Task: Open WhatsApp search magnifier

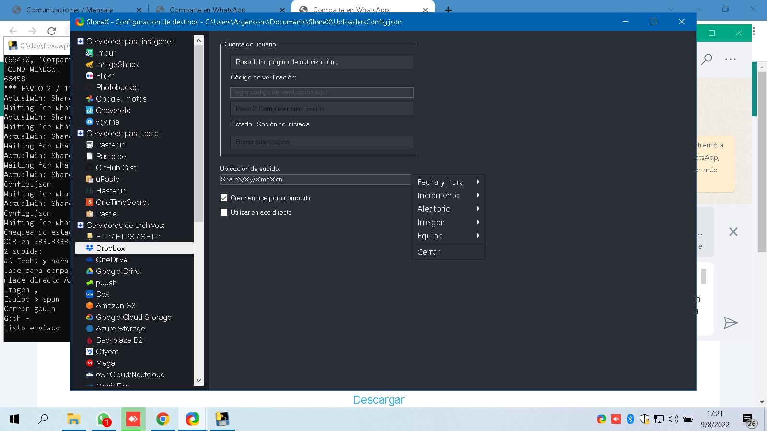Action: tap(707, 59)
